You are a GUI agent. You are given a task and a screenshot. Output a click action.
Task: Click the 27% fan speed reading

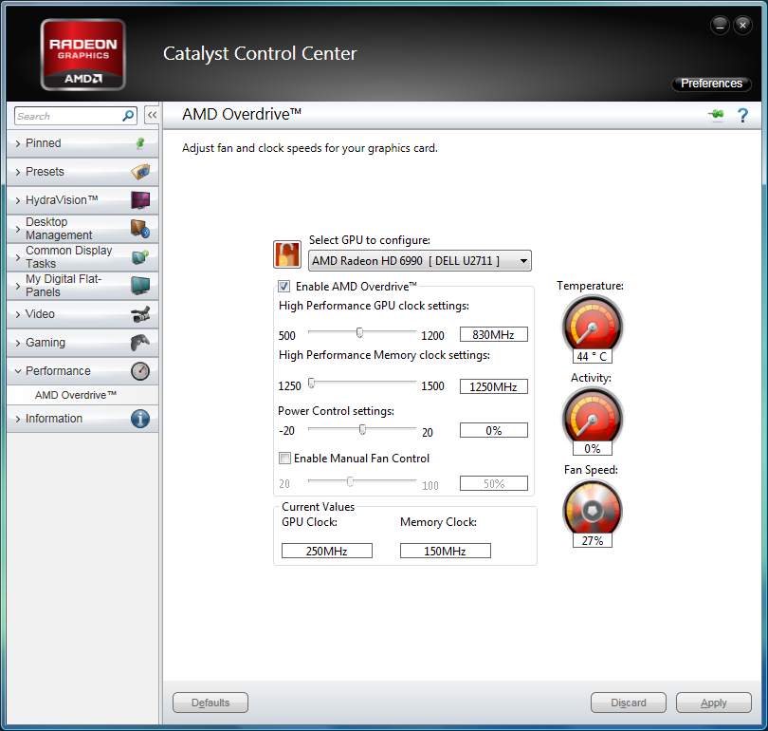[x=593, y=541]
